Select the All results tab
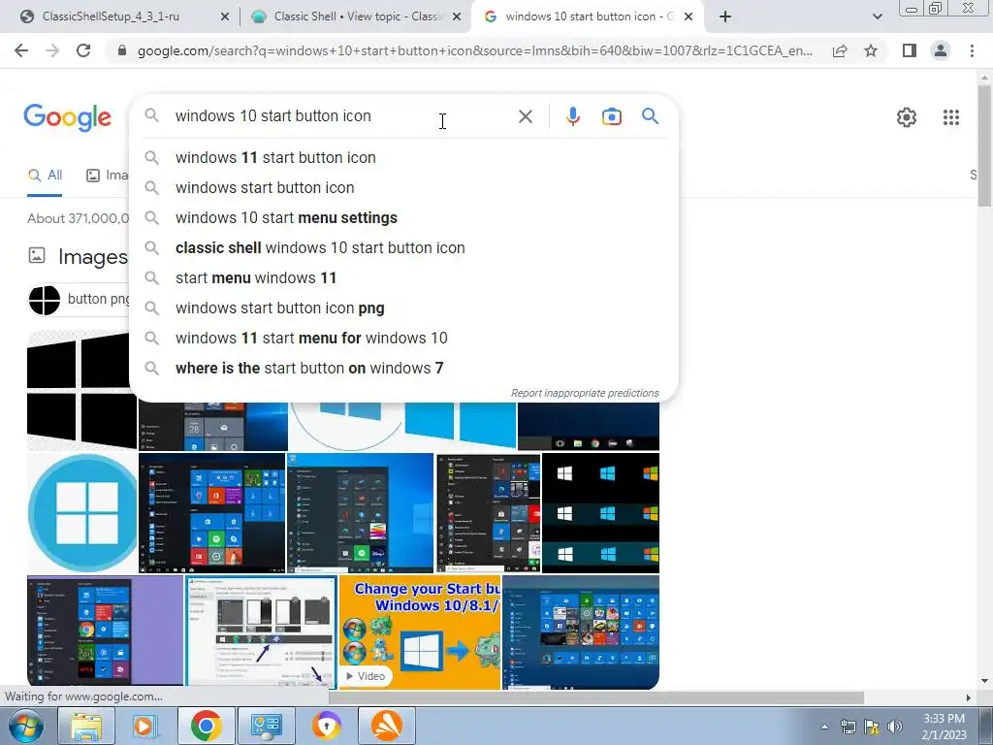The image size is (993, 745). coord(45,176)
